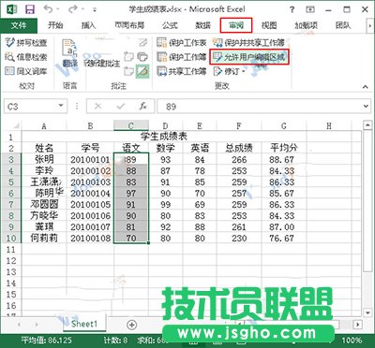The image size is (375, 348).
Task: Click the vertical scrollbar up arrow
Action: coord(367,125)
